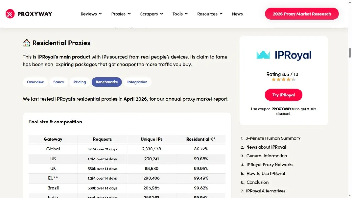Jump to News about IPRoyal section

(x=266, y=147)
